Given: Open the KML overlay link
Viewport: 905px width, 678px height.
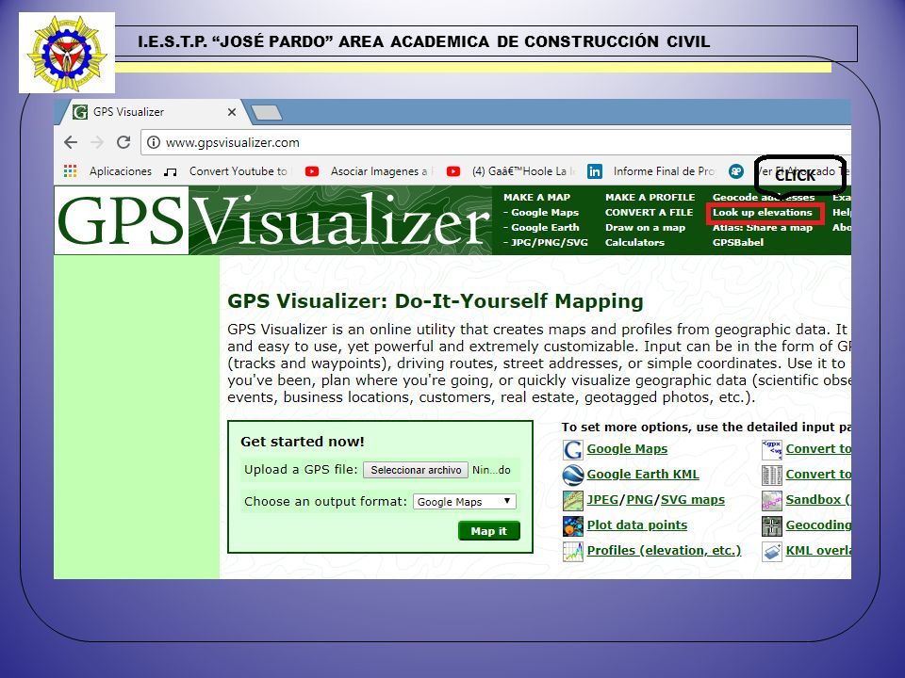Looking at the screenshot, I should coord(818,550).
